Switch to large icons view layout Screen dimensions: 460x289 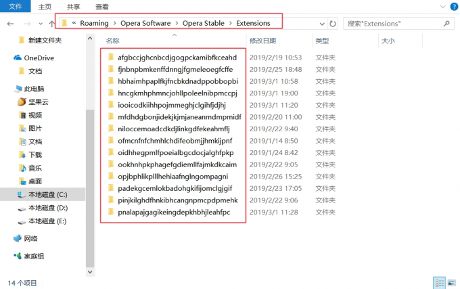click(451, 283)
